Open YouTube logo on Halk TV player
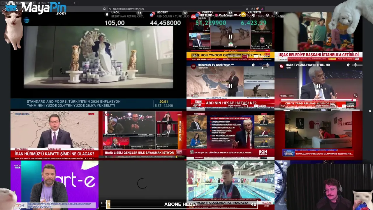Viewport: 373px width, 210px height. tap(348, 106)
